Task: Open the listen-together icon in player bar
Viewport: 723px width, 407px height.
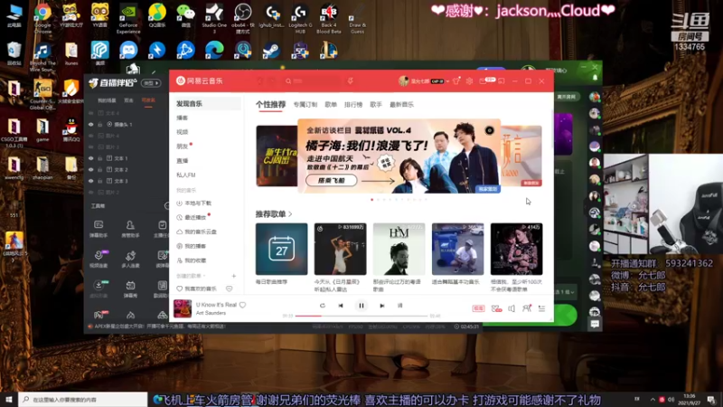Action: [527, 308]
